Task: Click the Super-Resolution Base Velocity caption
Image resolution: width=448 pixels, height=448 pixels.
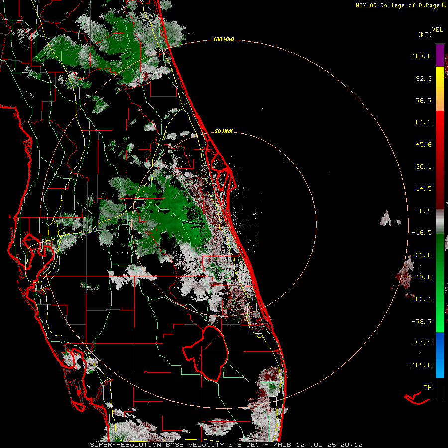Action: point(226,445)
